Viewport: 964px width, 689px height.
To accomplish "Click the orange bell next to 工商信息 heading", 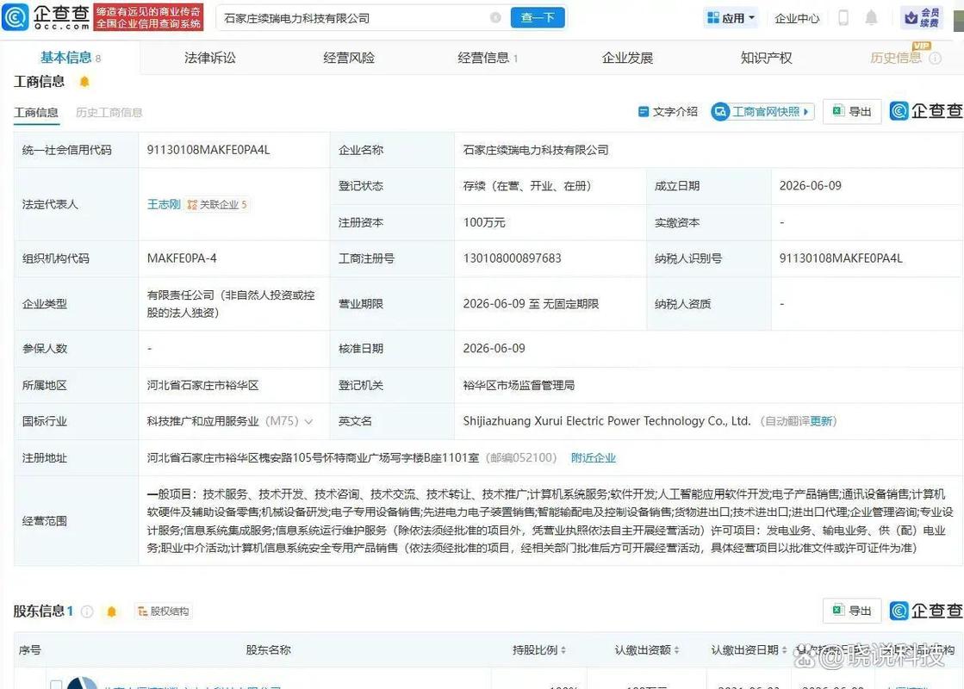I will (x=84, y=82).
